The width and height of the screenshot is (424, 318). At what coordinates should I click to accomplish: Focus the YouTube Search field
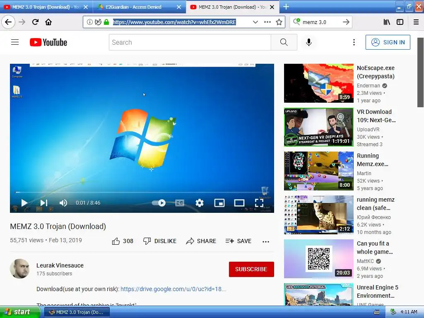(190, 42)
